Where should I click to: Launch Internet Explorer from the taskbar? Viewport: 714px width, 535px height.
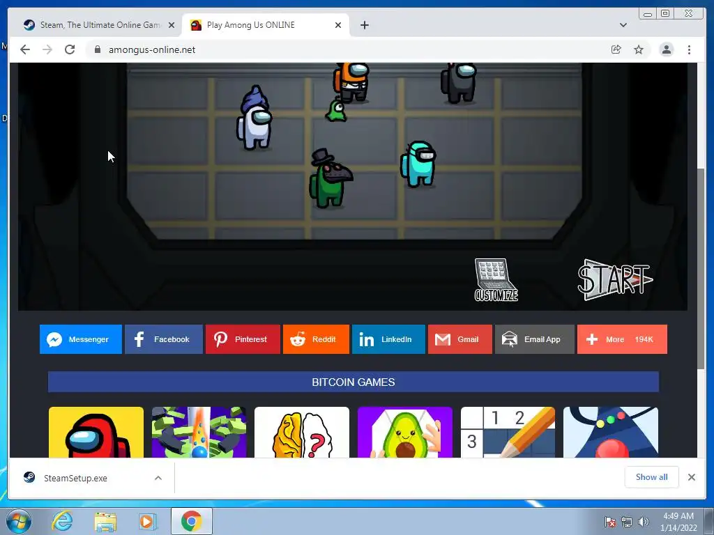(62, 521)
